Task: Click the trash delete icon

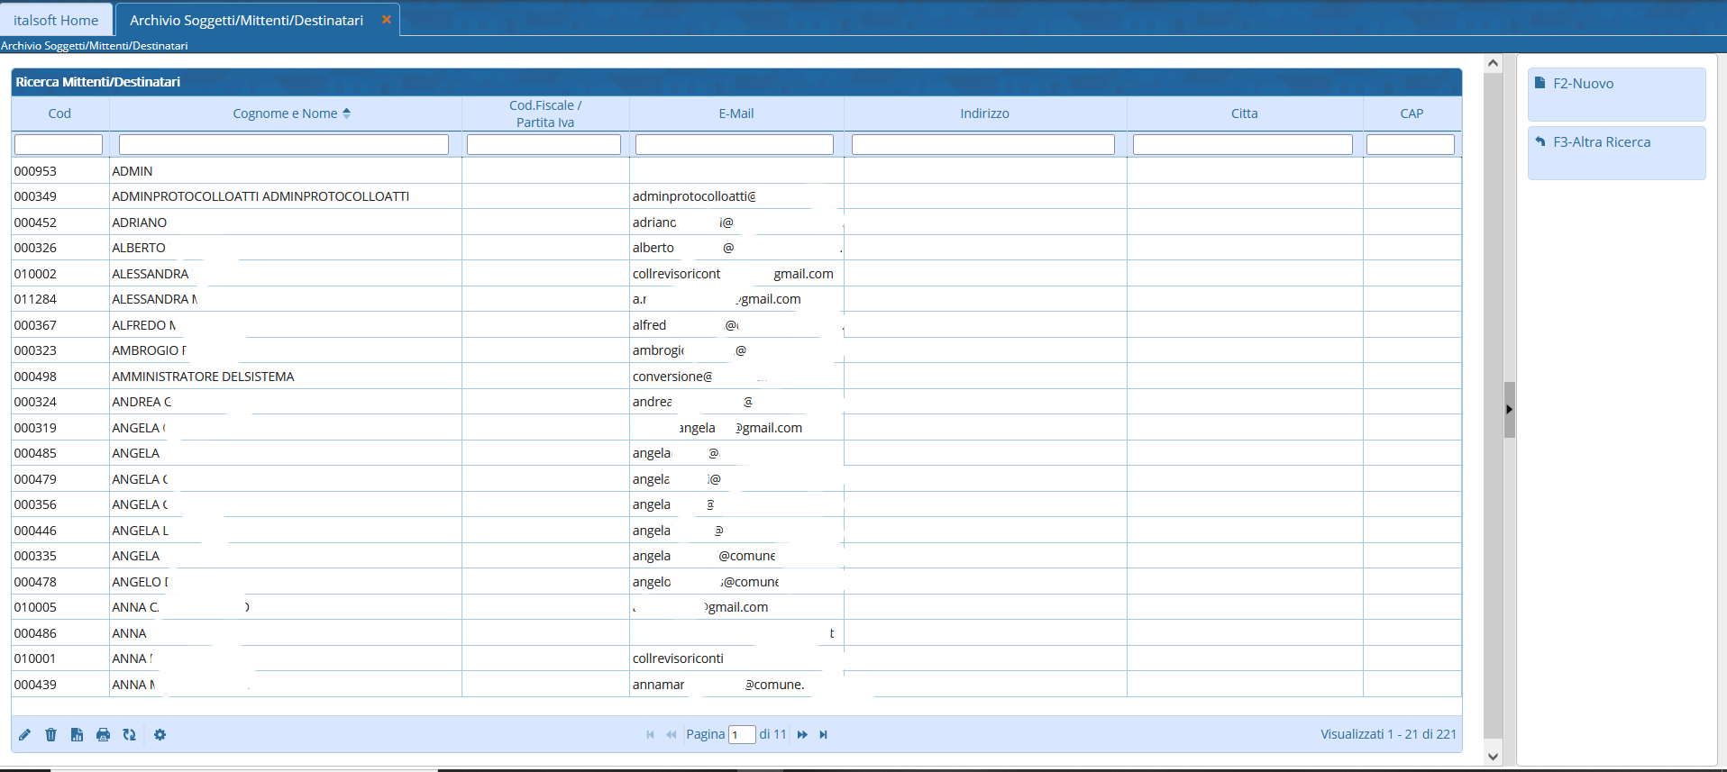Action: [x=51, y=735]
